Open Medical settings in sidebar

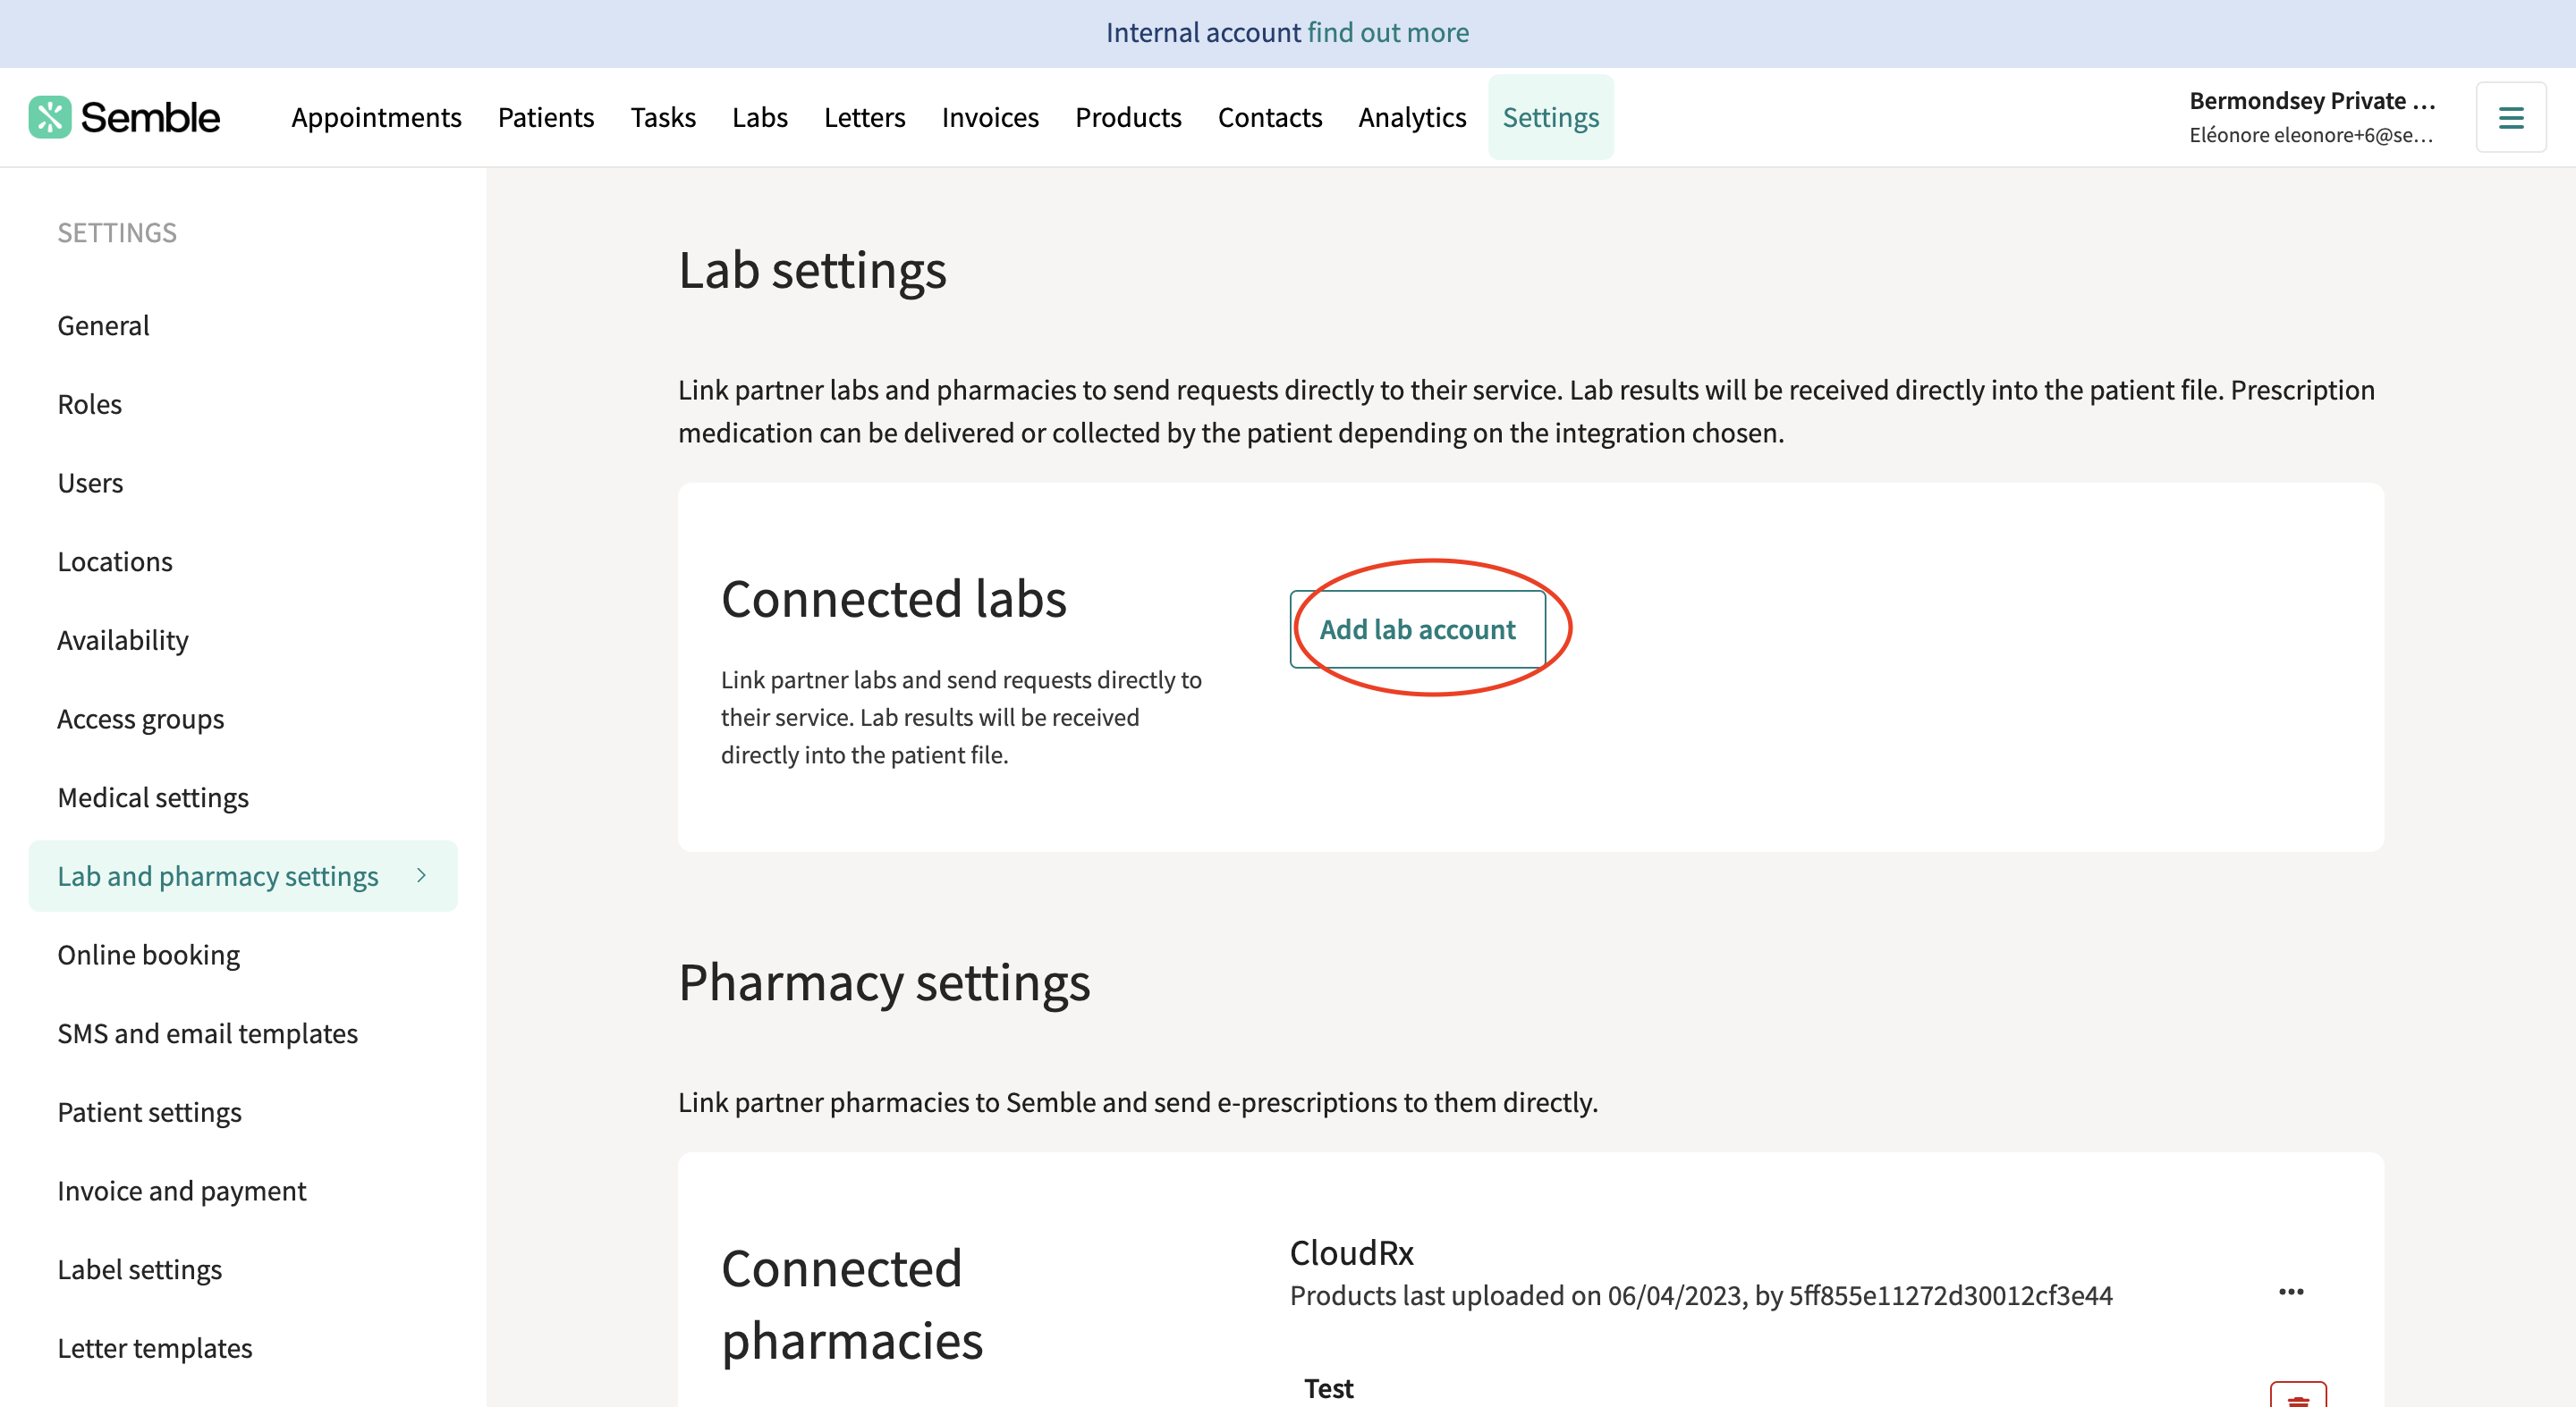coord(152,796)
